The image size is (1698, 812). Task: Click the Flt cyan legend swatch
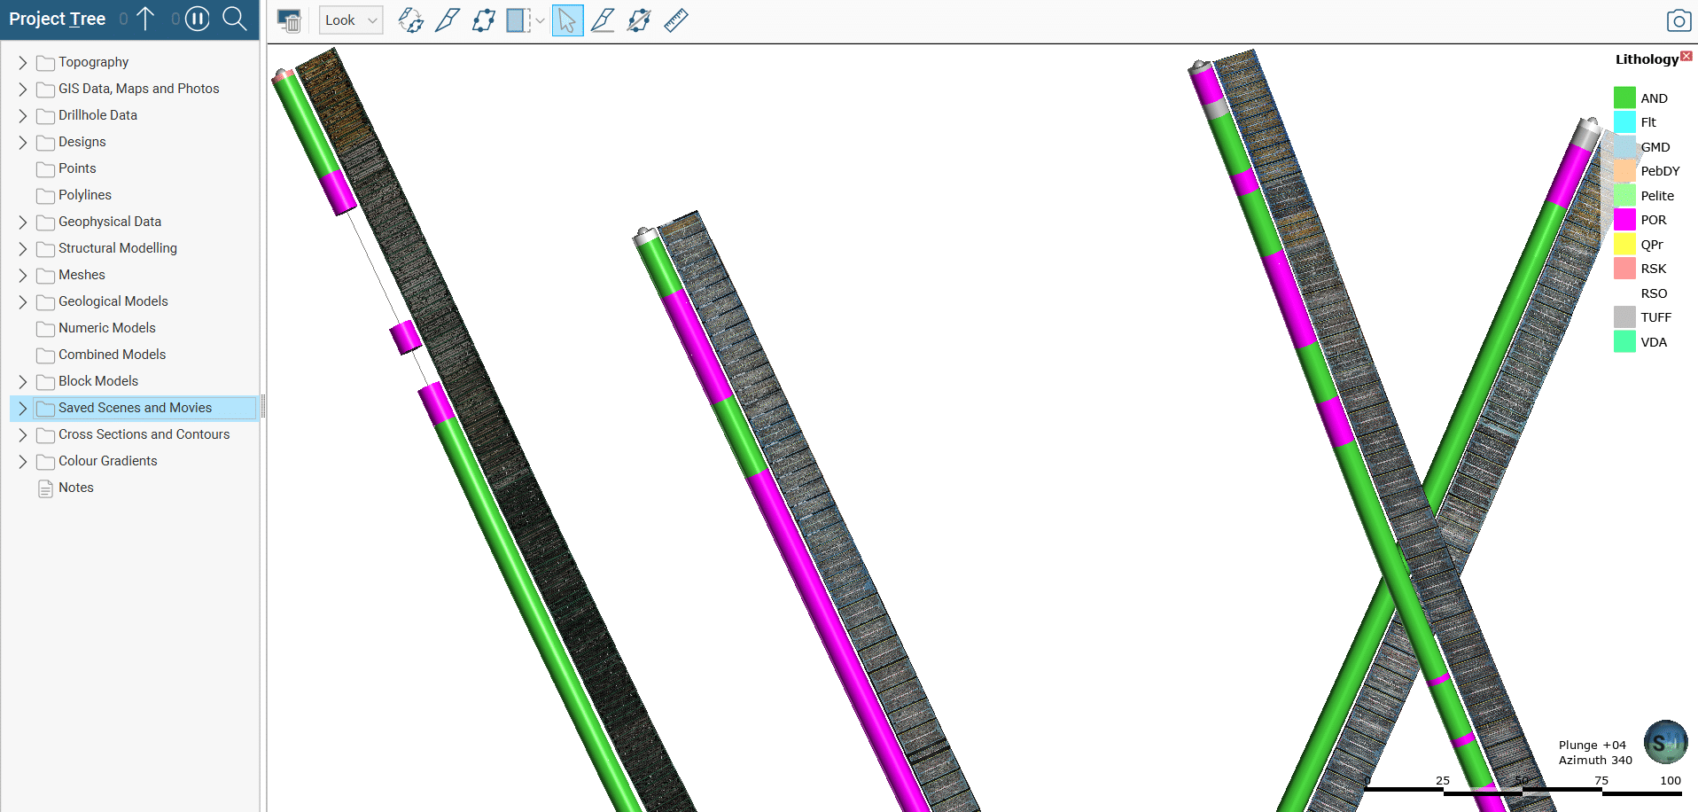[x=1624, y=122]
